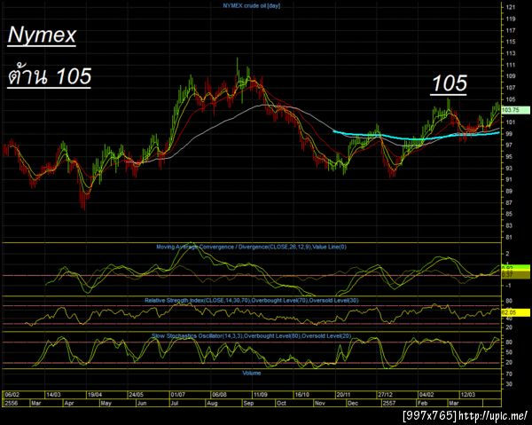Image resolution: width=532 pixels, height=425 pixels.
Task: Click the 06/08 date label
Action: click(x=219, y=395)
